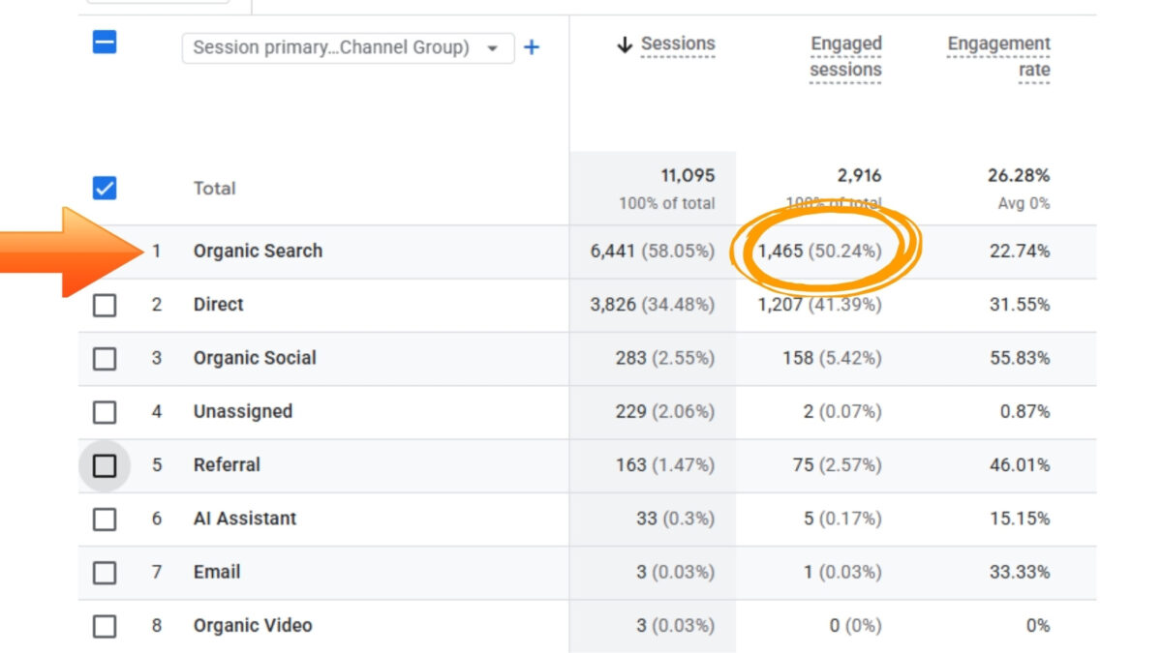Click the Unassigned channel label
Image resolution: width=1162 pixels, height=653 pixels.
pyautogui.click(x=243, y=411)
